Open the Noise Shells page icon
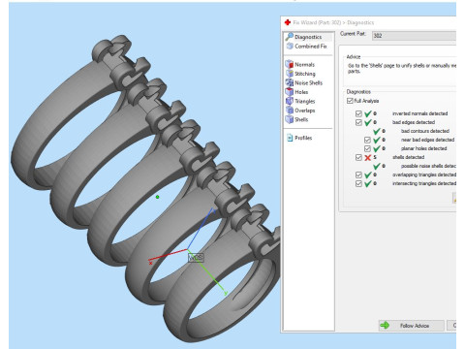 pyautogui.click(x=290, y=82)
